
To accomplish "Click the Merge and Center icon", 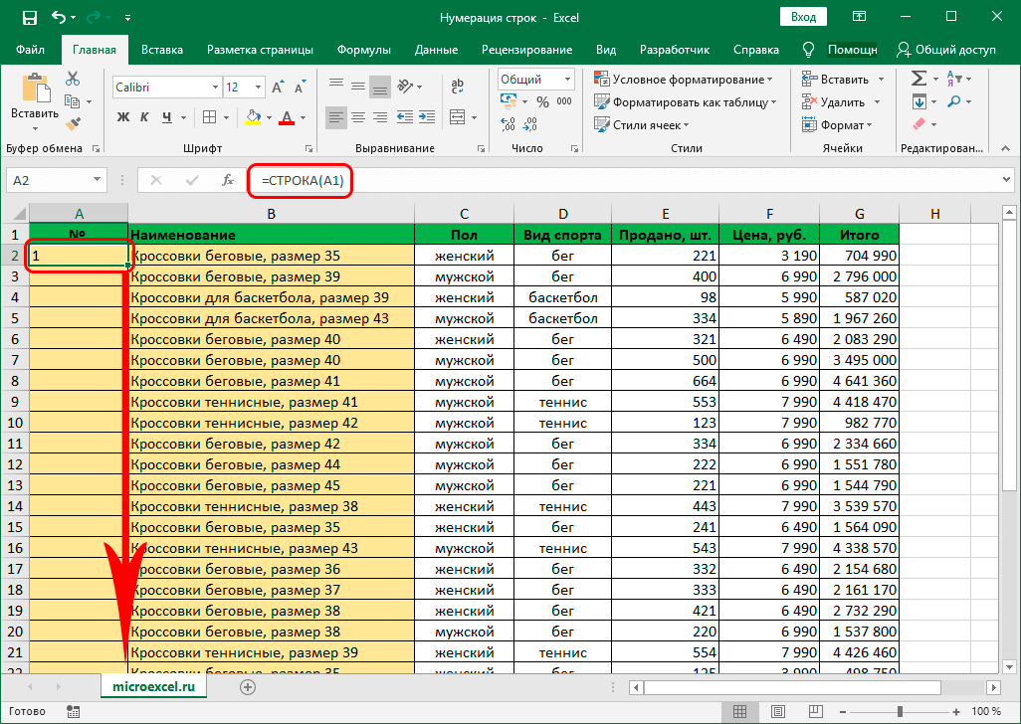I will click(x=458, y=117).
